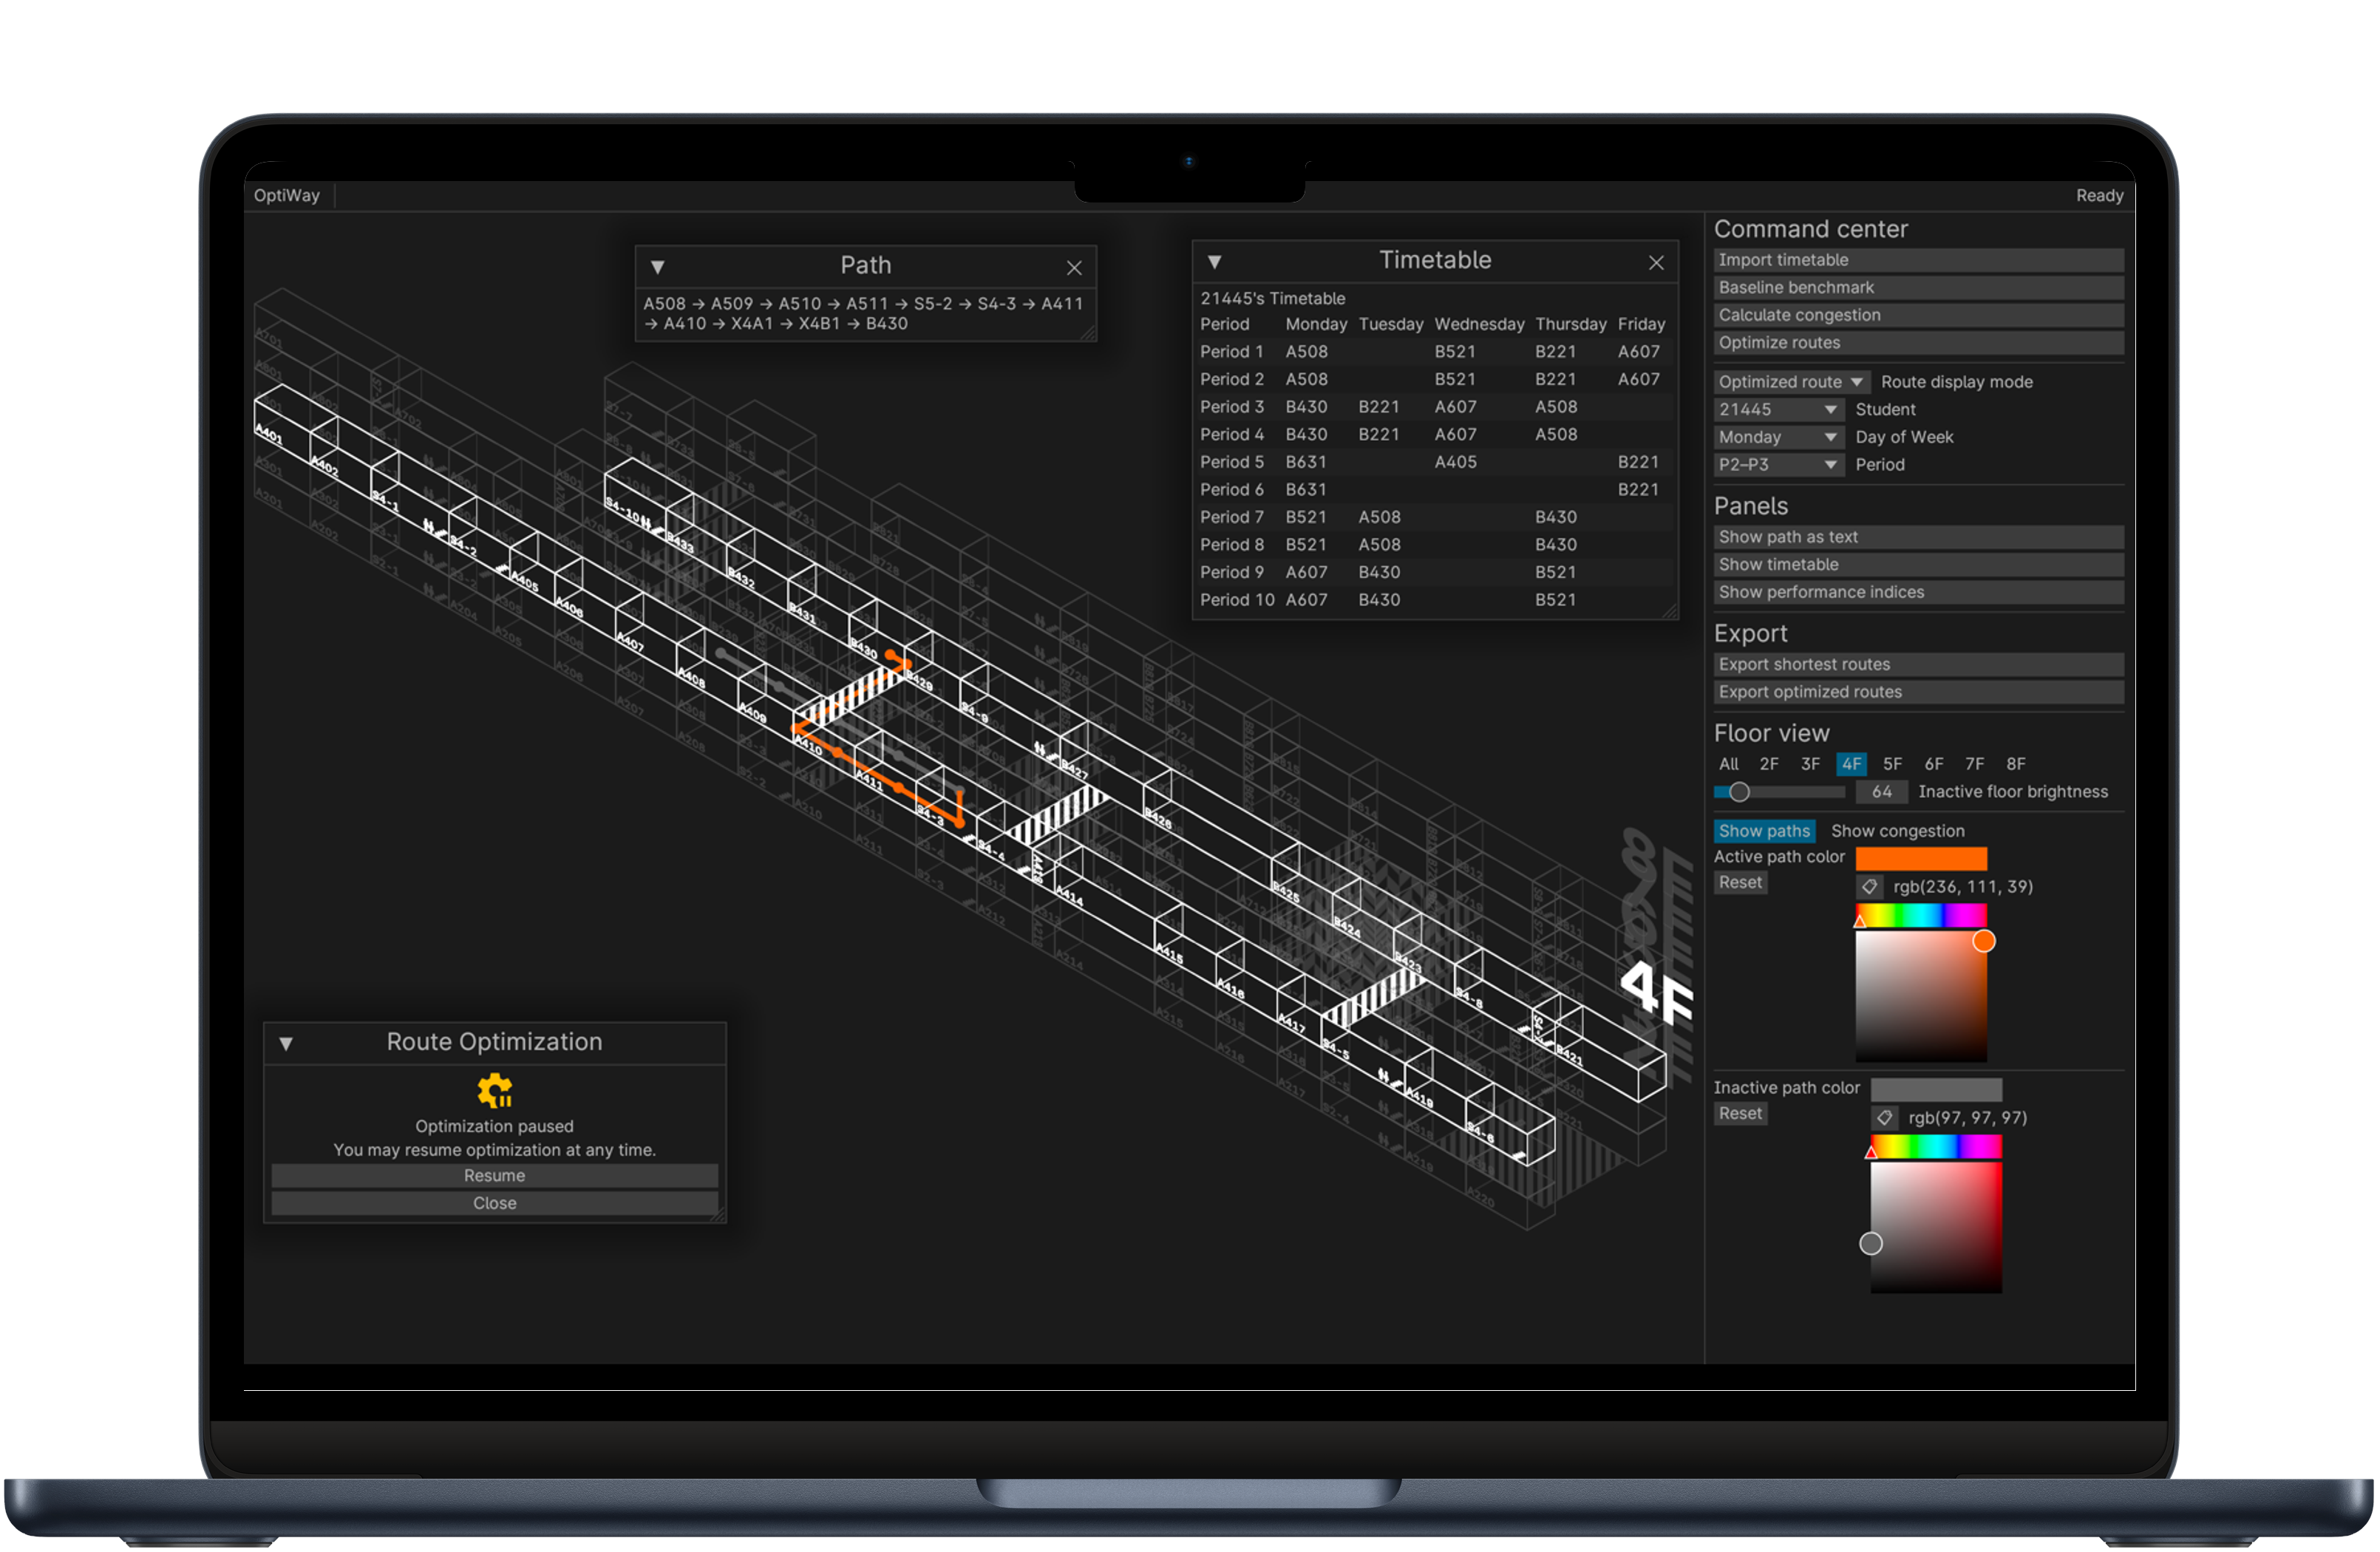Close the Timetable panel
Image resolution: width=2380 pixels, height=1552 pixels.
click(x=1656, y=262)
